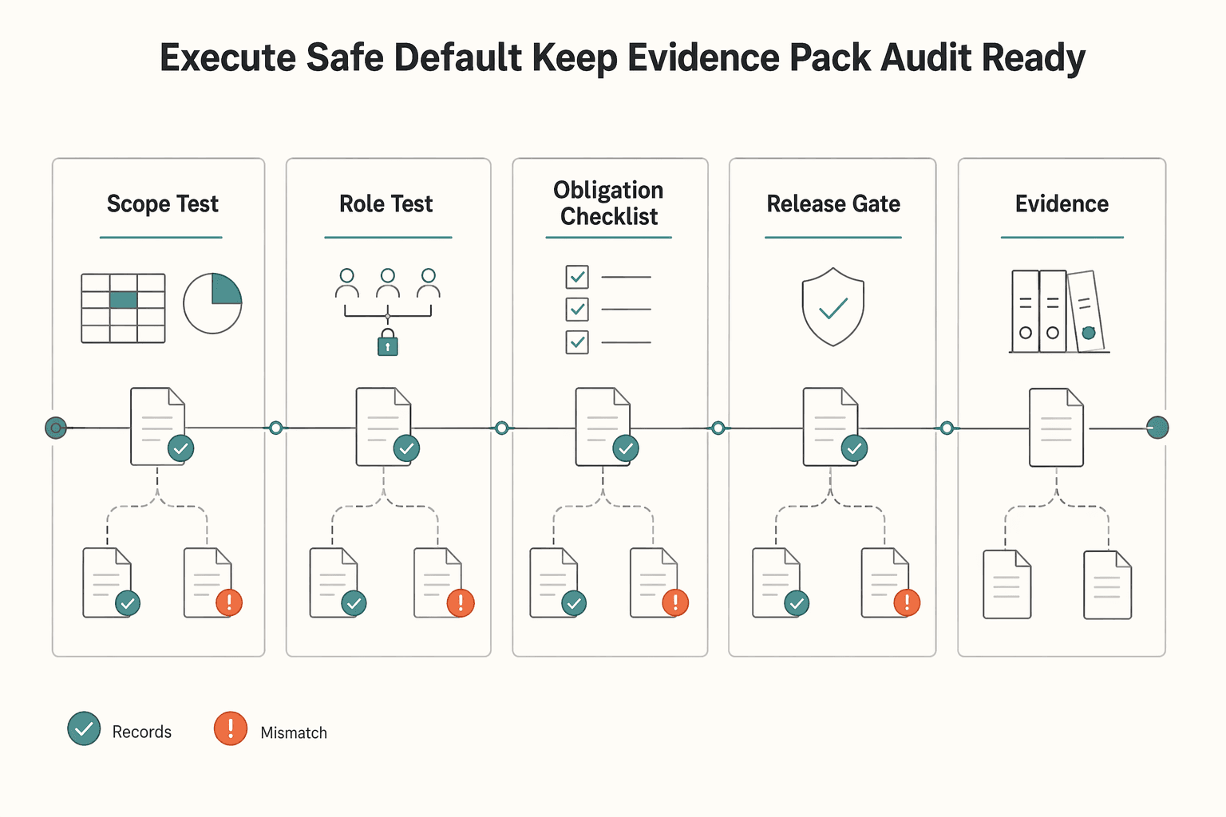The width and height of the screenshot is (1226, 817).
Task: Click the shield checkmark icon under Release Gate
Action: click(x=832, y=306)
